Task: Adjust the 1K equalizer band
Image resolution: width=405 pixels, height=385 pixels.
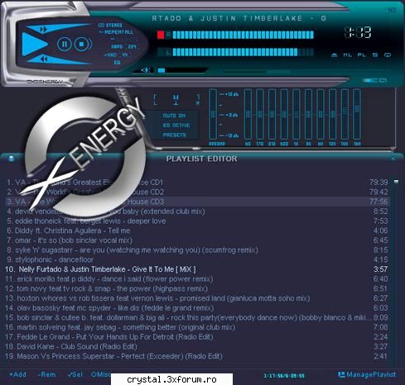Action: click(296, 114)
